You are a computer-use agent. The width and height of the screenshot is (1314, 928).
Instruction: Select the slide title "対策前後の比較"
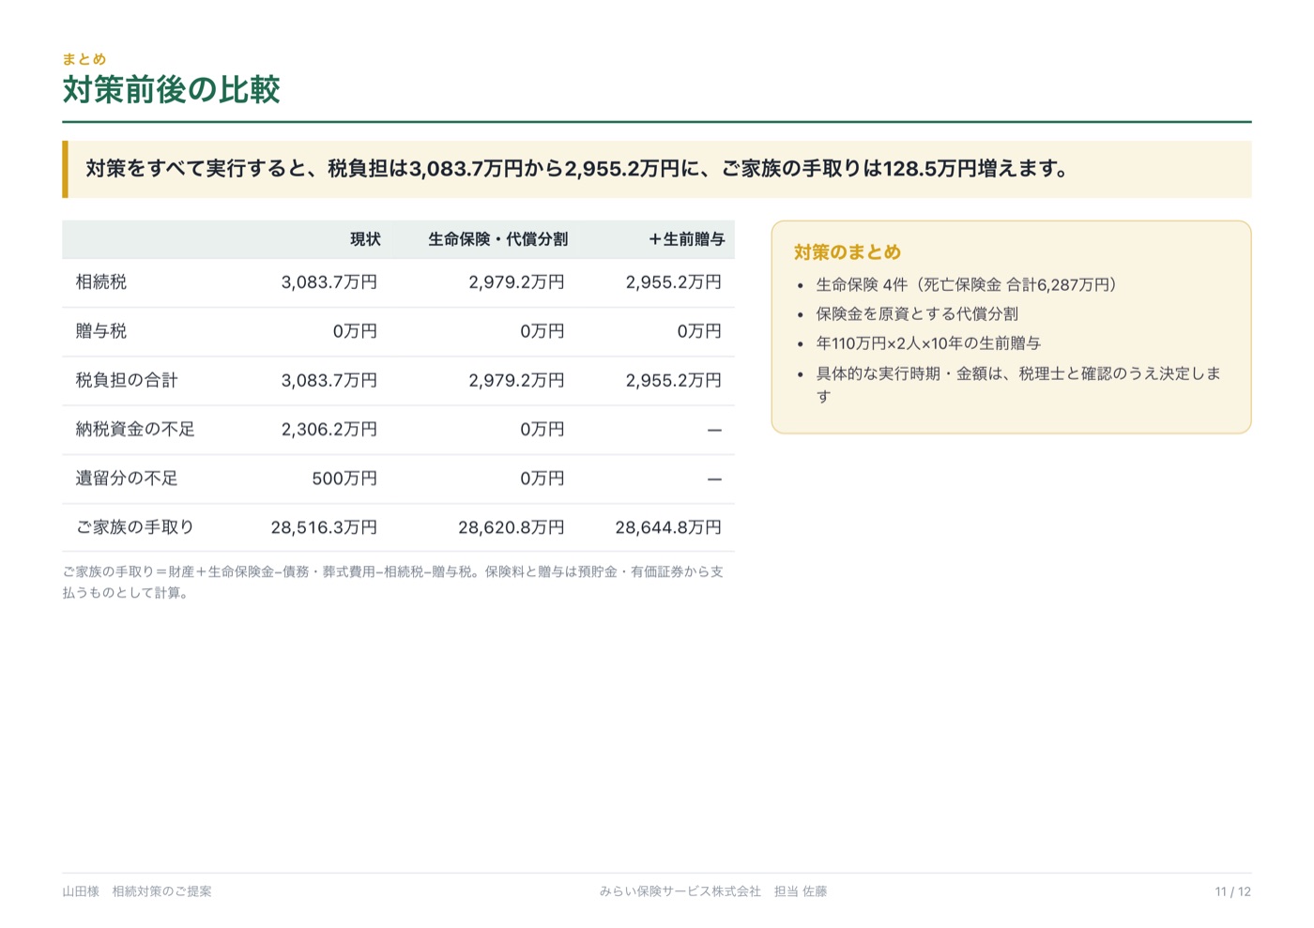click(x=172, y=90)
